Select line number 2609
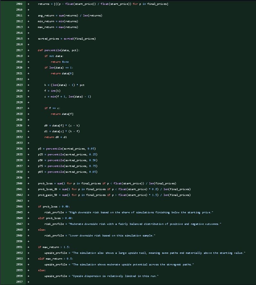 (19, 4)
